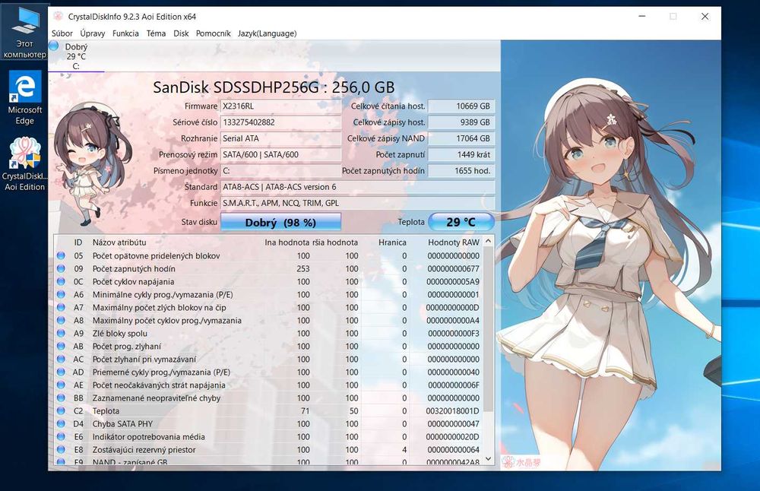Open CrystalDiskInfo Aoi Edition desktop shortcut
Image resolution: width=760 pixels, height=491 pixels.
pyautogui.click(x=25, y=164)
